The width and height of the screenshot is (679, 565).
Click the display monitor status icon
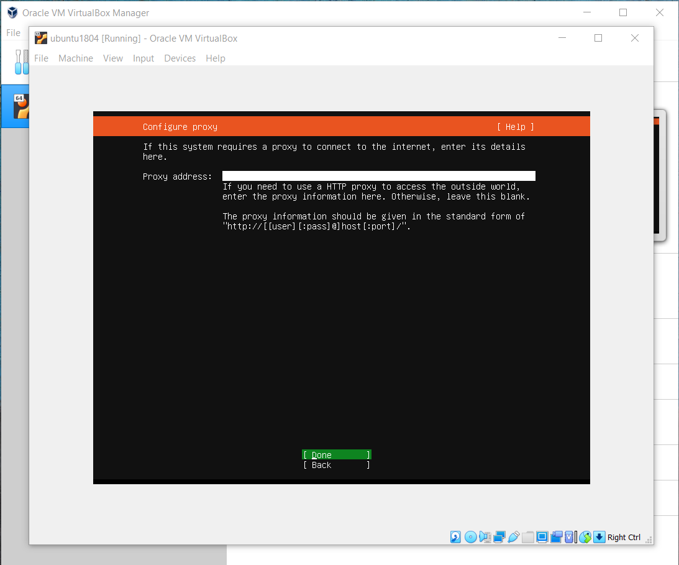[542, 537]
